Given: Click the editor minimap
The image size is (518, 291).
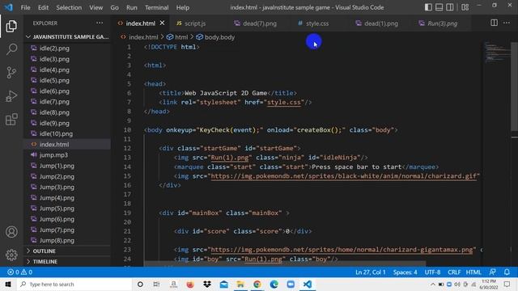Looking at the screenshot, I should (496, 53).
